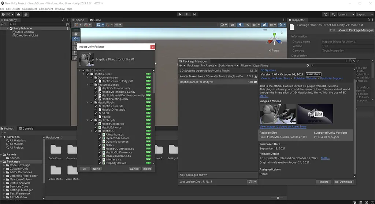Uncheck HapticsDirect.dll checkbox
The height and width of the screenshot is (204, 375).
[x=96, y=106]
